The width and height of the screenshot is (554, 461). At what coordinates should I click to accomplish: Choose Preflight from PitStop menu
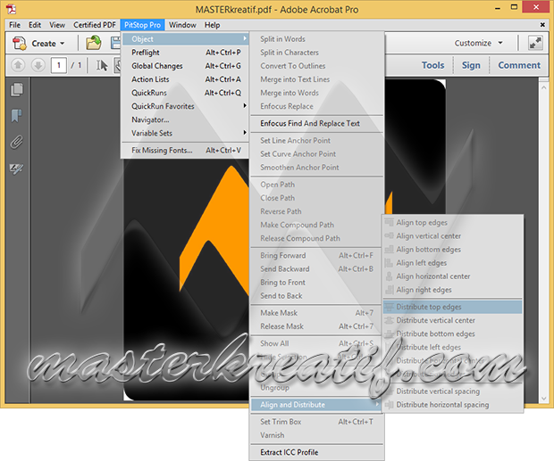(185, 52)
